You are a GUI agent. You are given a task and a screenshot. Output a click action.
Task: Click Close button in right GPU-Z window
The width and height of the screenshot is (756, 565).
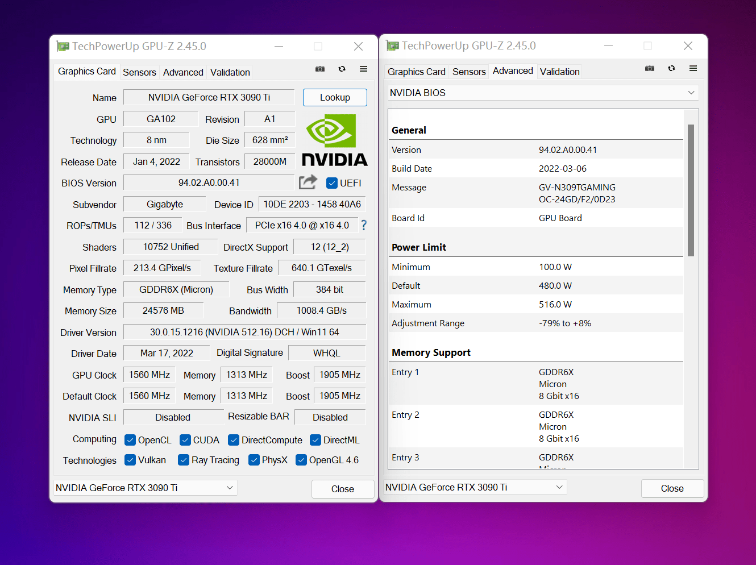click(672, 488)
